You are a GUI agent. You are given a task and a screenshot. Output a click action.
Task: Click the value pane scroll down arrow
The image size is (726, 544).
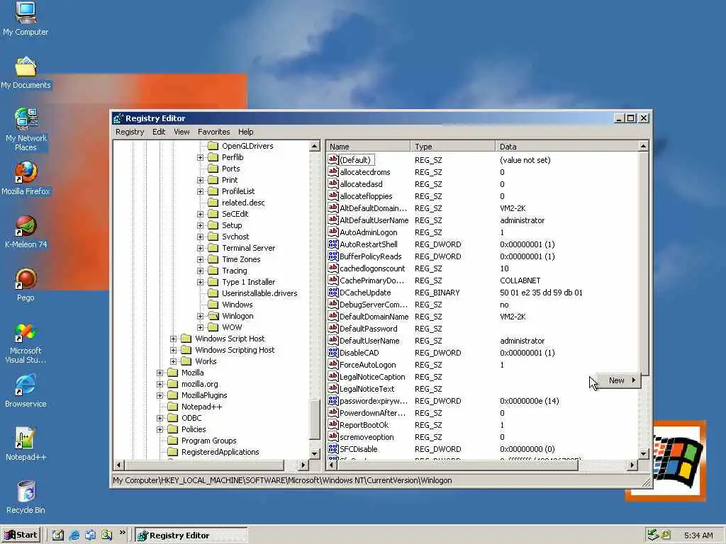pos(643,453)
